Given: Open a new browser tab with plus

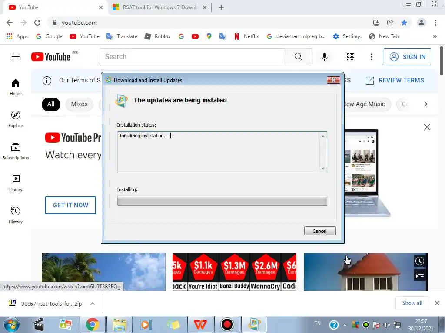Looking at the screenshot, I should [221, 7].
